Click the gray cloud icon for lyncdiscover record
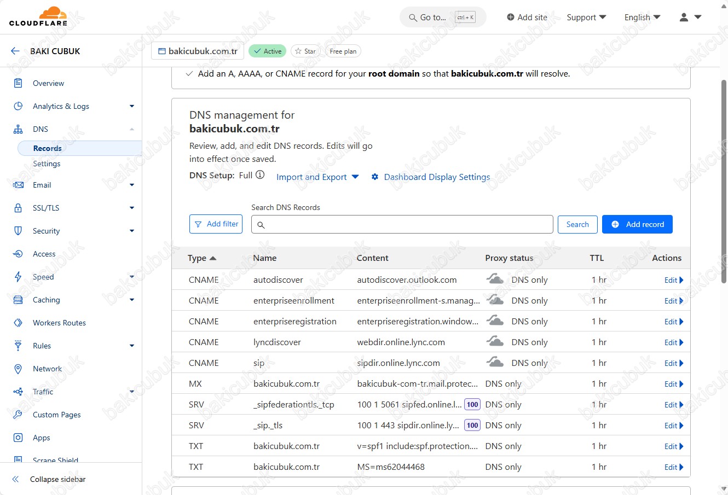728x495 pixels. point(495,342)
